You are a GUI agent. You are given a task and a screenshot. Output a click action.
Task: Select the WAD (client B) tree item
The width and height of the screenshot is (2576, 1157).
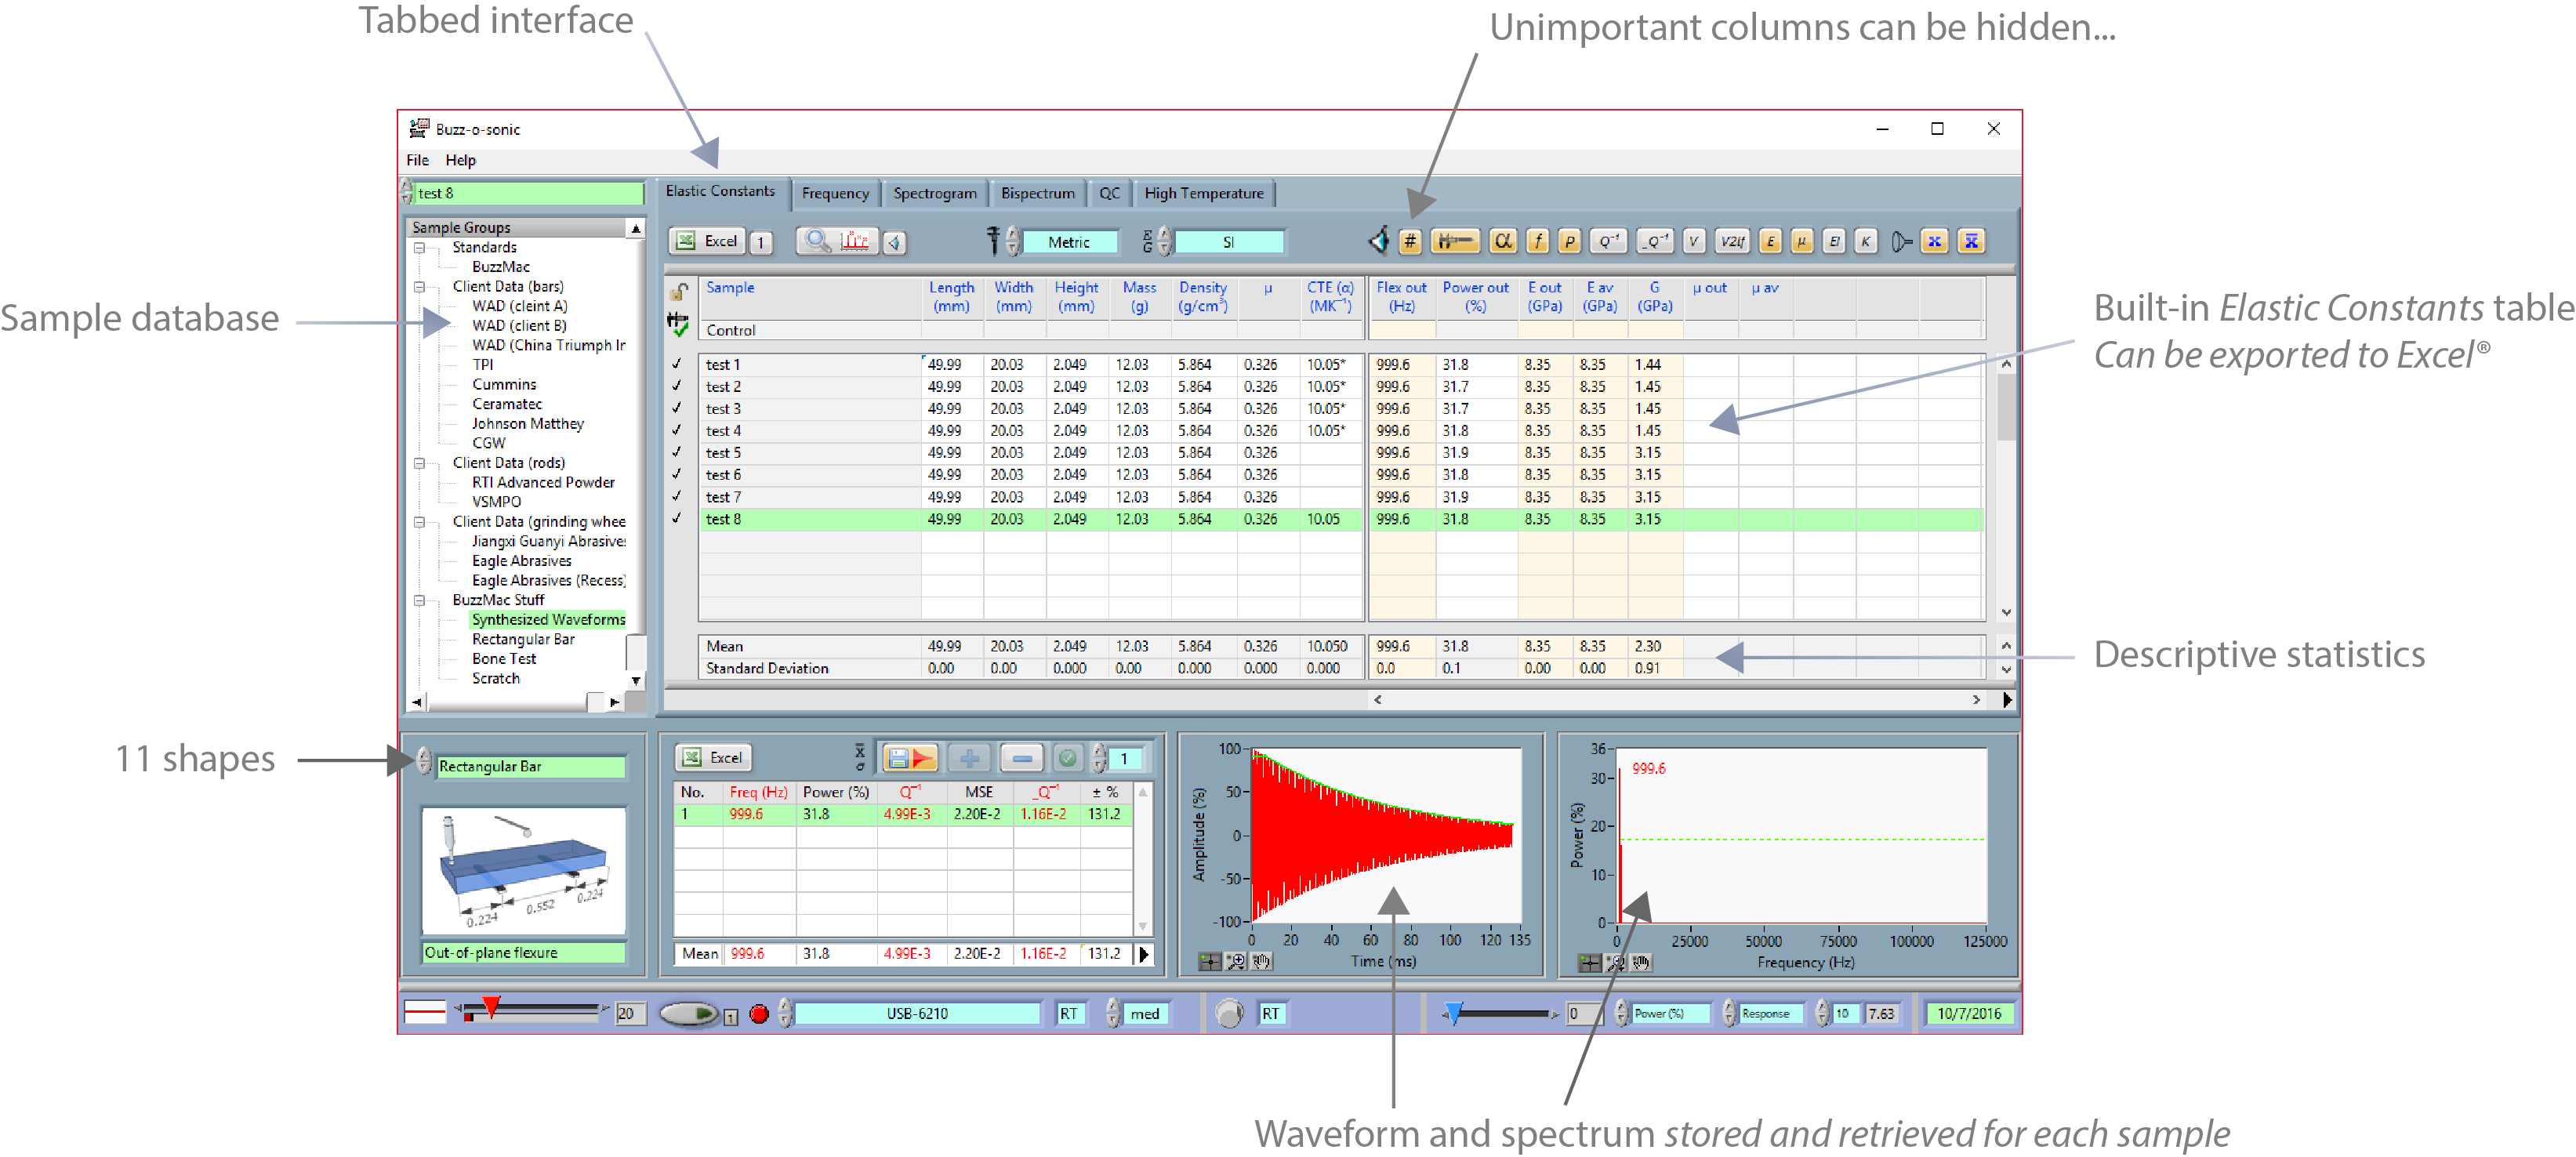pos(519,326)
